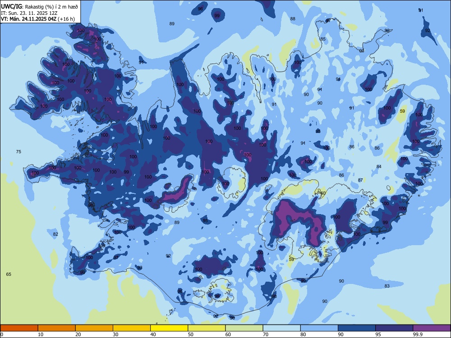
Task: Click the dark navy 95–99.9 legend swatch
Action: click(x=394, y=328)
